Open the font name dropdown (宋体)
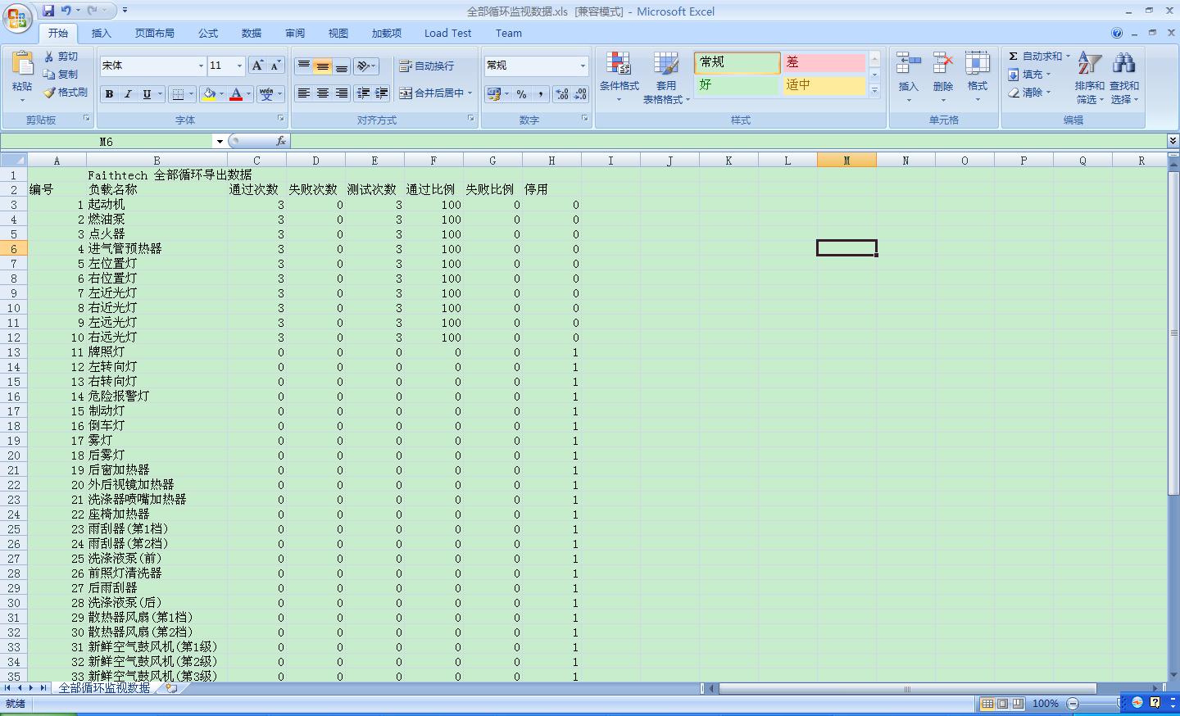The width and height of the screenshot is (1180, 716). (201, 66)
